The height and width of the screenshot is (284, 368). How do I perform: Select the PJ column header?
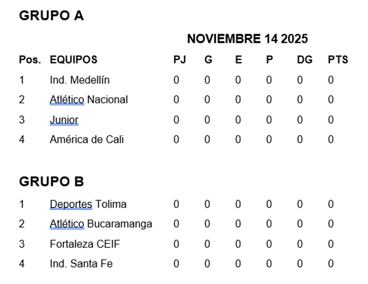tap(179, 60)
